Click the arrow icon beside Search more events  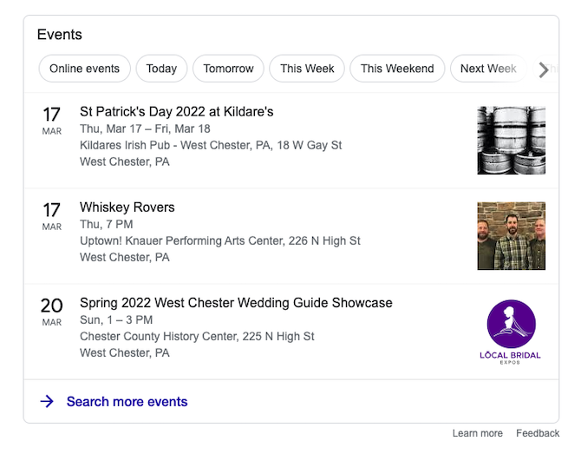(x=47, y=401)
